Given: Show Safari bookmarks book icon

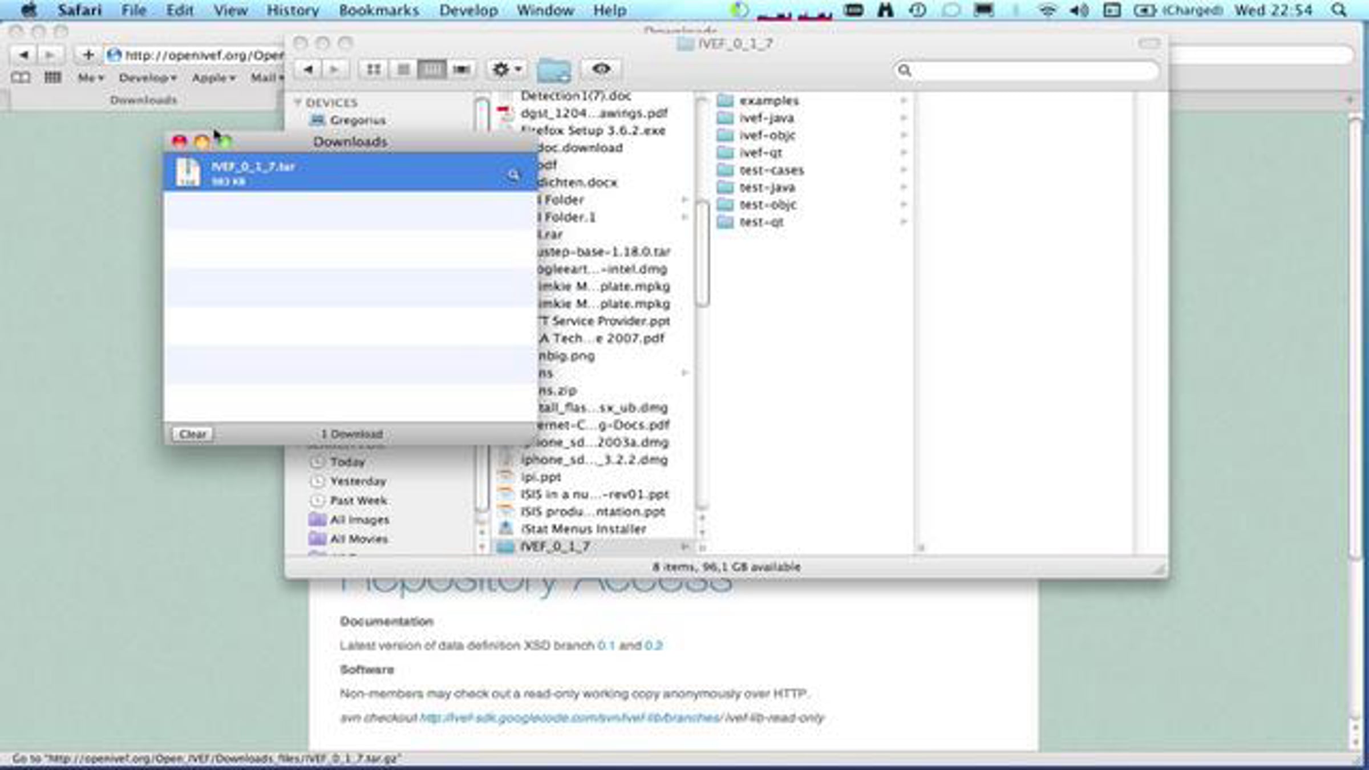Looking at the screenshot, I should click(21, 77).
